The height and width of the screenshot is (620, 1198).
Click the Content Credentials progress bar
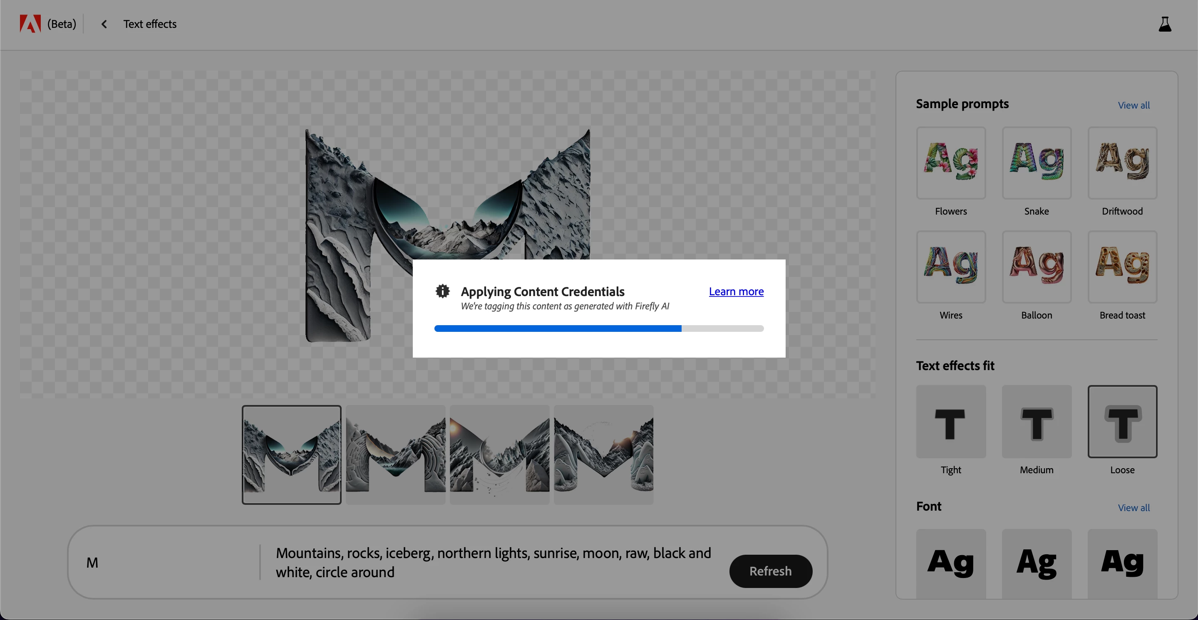click(598, 329)
